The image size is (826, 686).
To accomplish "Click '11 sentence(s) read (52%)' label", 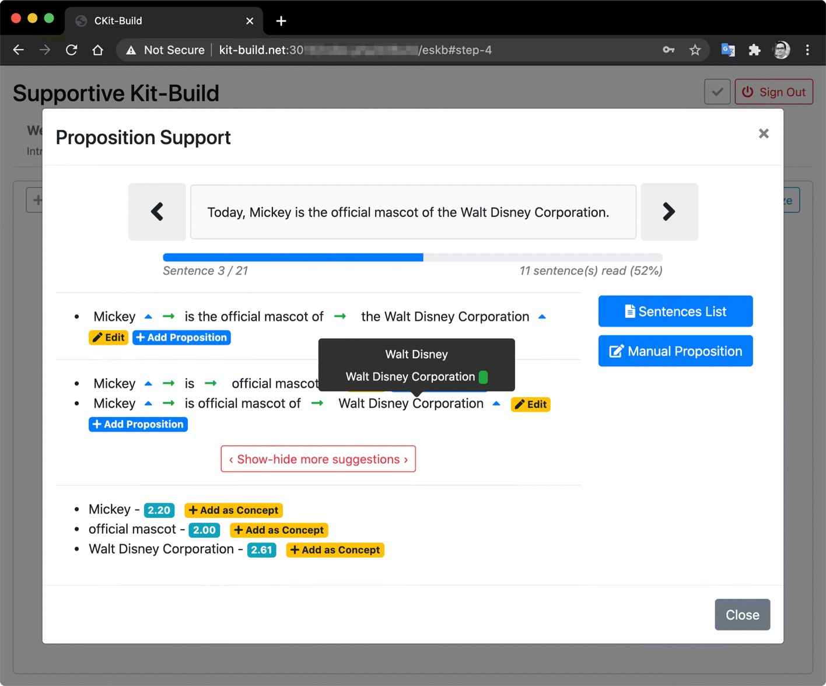I will 591,271.
